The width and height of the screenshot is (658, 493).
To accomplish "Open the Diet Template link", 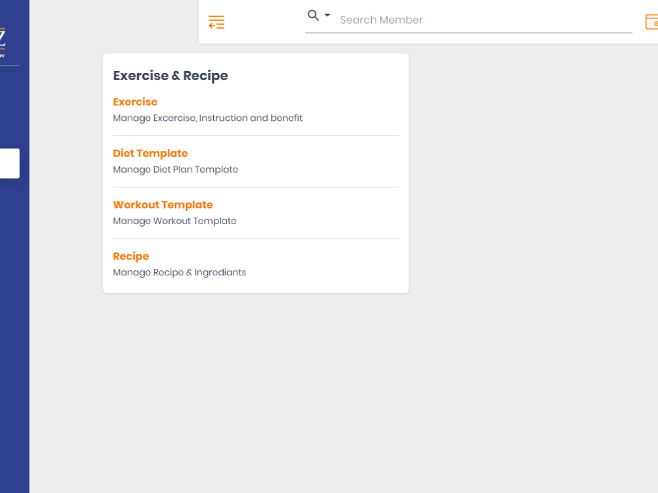I will (x=150, y=153).
